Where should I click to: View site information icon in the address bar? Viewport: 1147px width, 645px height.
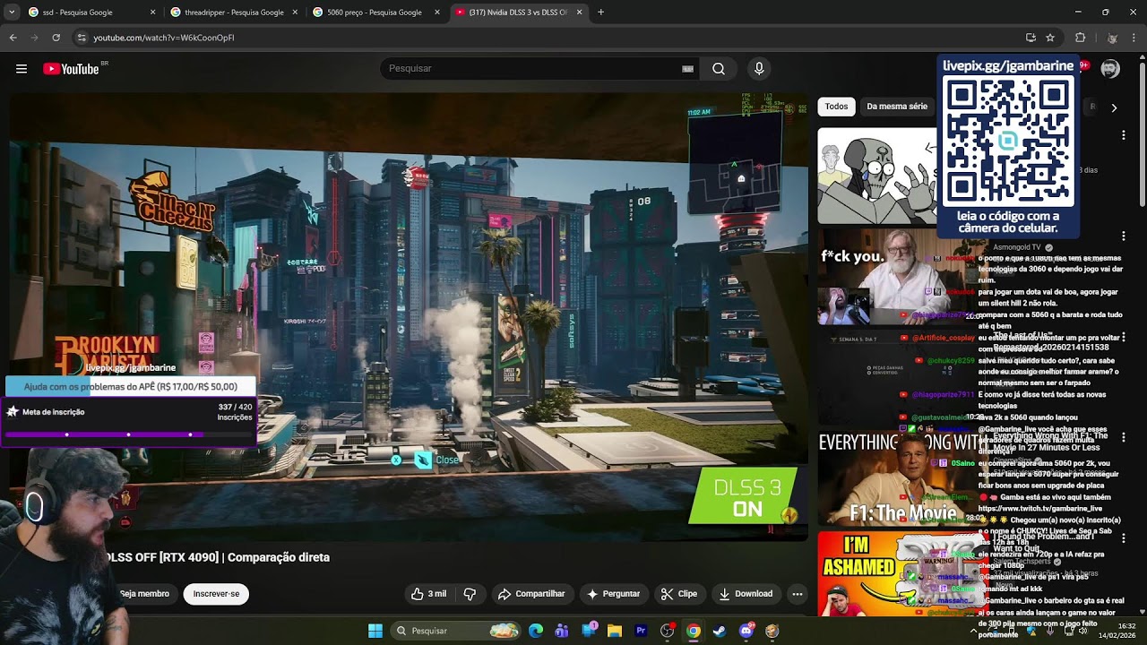click(82, 38)
